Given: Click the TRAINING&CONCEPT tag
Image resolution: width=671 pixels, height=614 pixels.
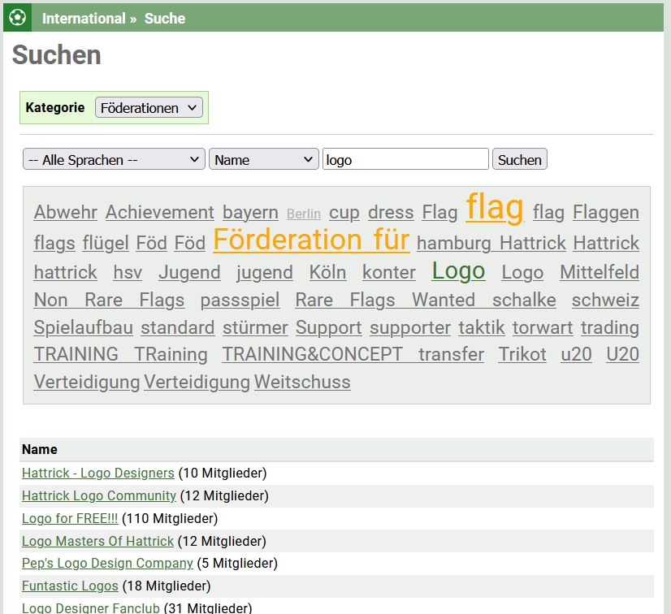Looking at the screenshot, I should coord(312,355).
